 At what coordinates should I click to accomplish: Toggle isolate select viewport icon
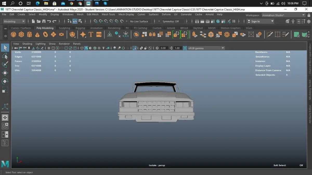134,48
